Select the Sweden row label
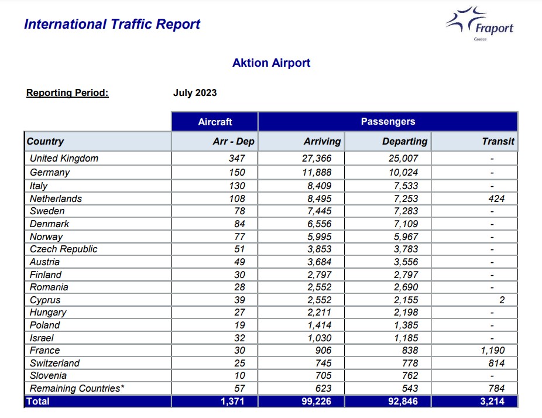The image size is (542, 418). coord(47,211)
